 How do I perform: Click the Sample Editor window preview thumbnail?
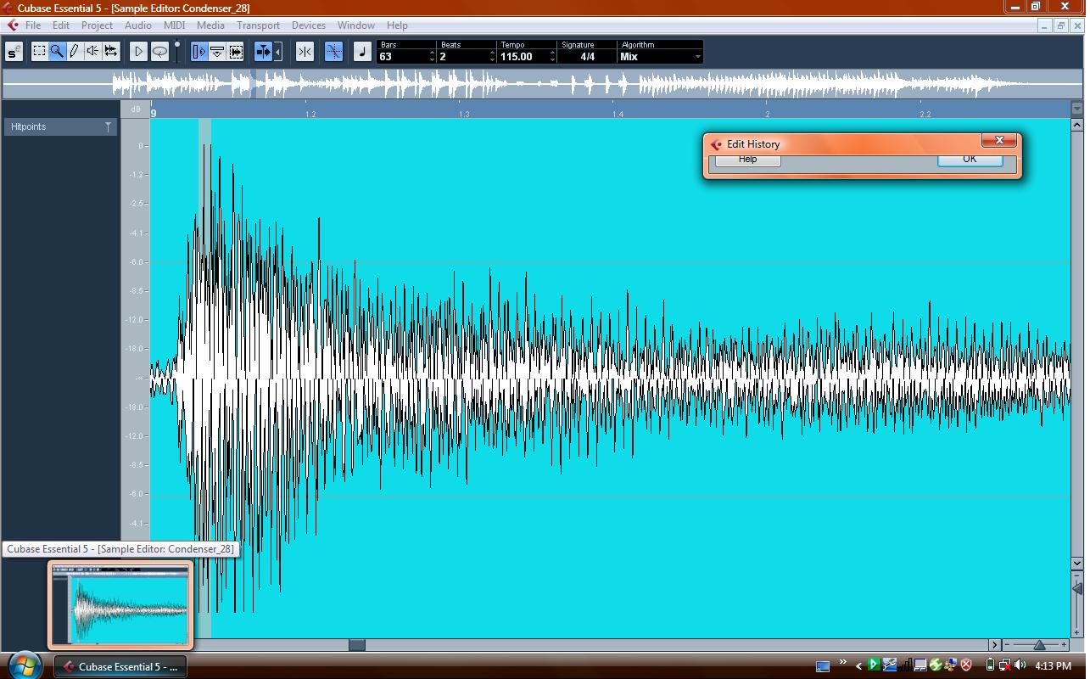120,606
